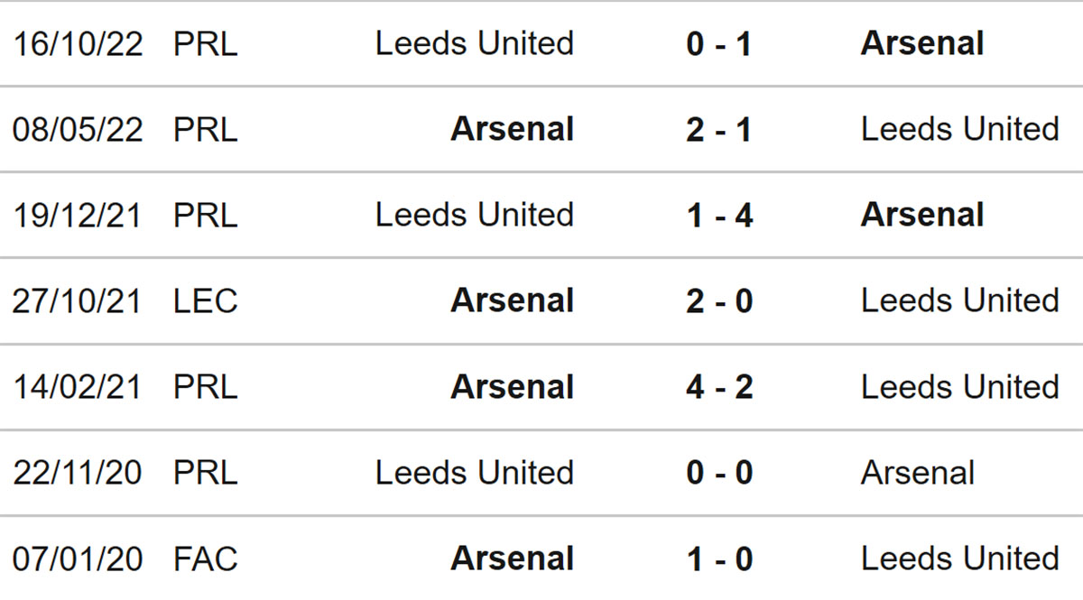1083x600 pixels.
Task: Click Leeds United in the 08/05/22 row
Action: click(960, 129)
